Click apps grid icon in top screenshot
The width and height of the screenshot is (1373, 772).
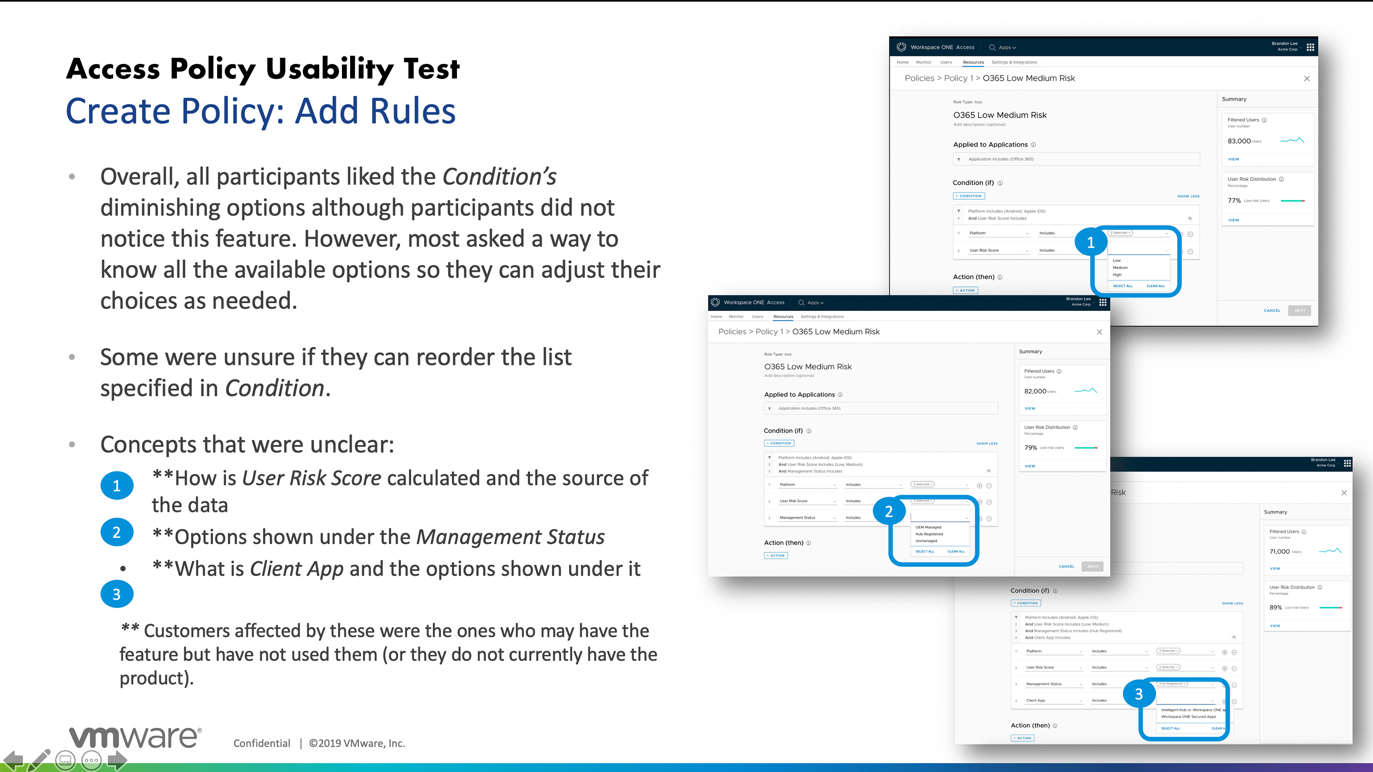1310,47
